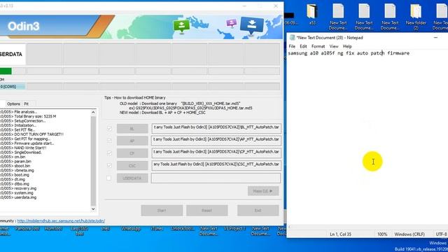Screen dimensions: 448x252
Task: Click the Exit button in Odin3
Action: [x=258, y=210]
